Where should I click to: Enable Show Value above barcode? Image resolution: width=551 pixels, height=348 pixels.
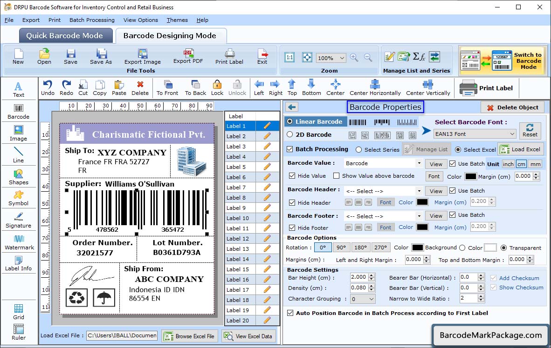(336, 176)
